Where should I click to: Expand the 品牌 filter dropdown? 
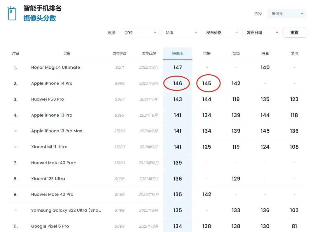pos(181,33)
